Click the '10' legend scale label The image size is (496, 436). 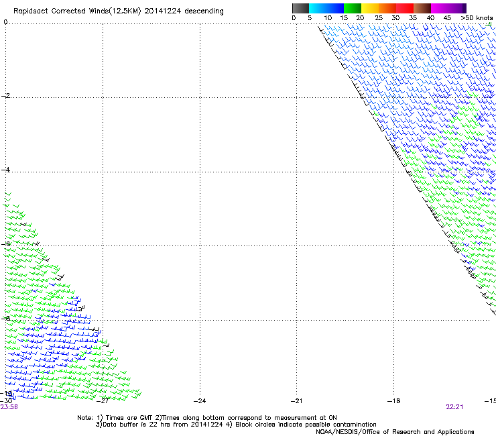tap(328, 18)
